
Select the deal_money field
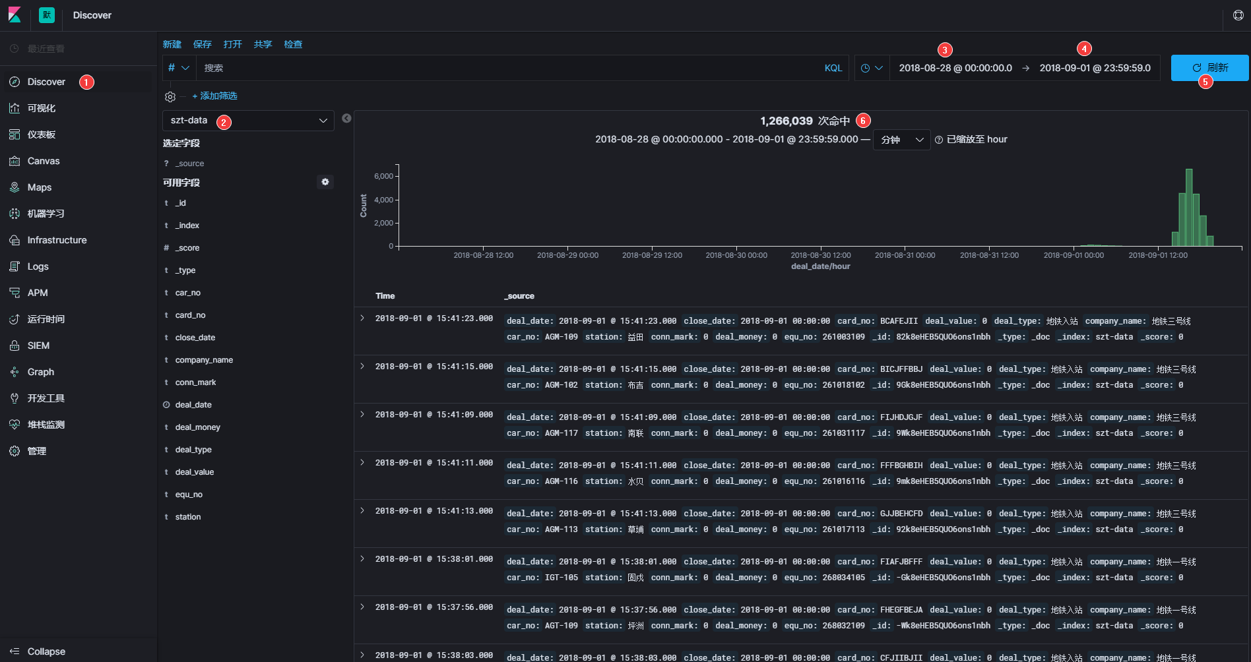198,427
